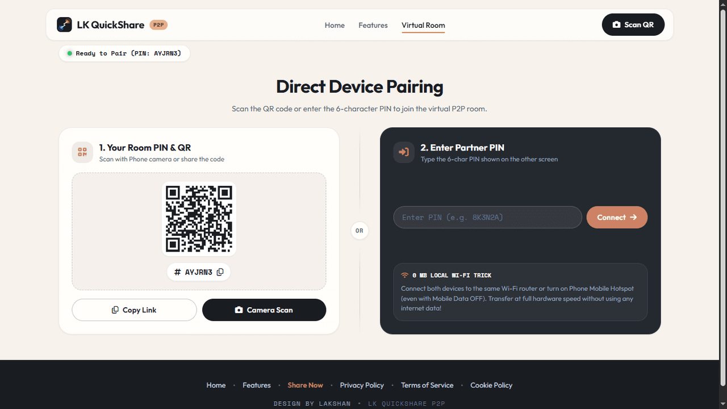This screenshot has width=727, height=409.
Task: Click the Copy Link button
Action: (134, 310)
